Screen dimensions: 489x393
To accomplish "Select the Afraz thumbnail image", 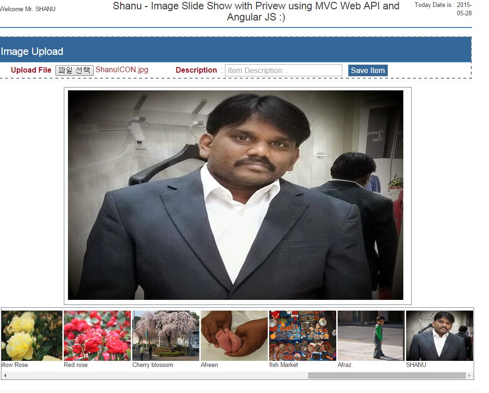I will 371,336.
